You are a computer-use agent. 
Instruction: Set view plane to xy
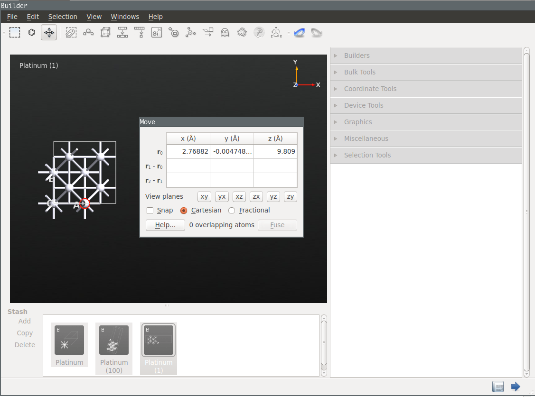(x=205, y=197)
